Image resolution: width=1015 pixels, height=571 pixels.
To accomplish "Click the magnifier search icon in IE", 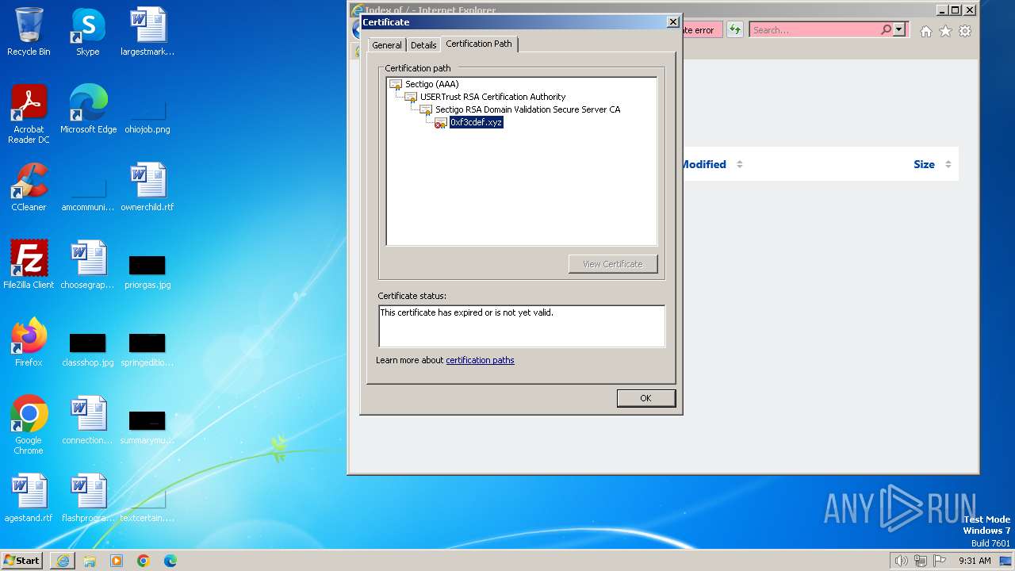I will [x=886, y=29].
